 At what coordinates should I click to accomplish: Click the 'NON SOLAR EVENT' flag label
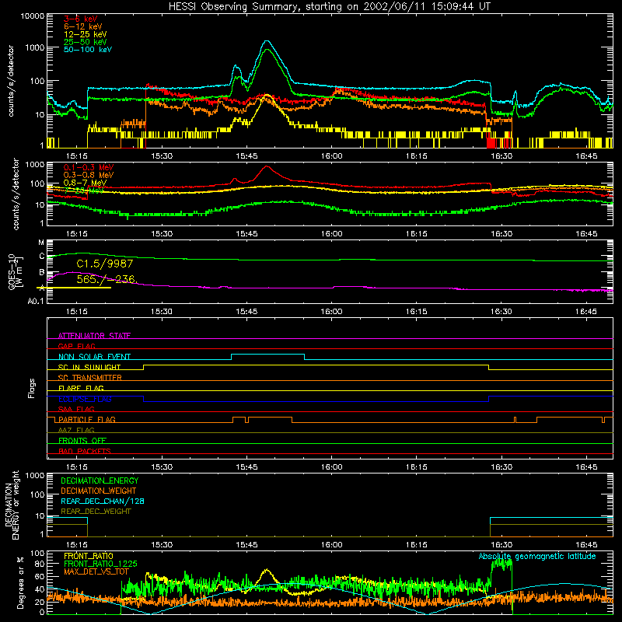[x=94, y=357]
